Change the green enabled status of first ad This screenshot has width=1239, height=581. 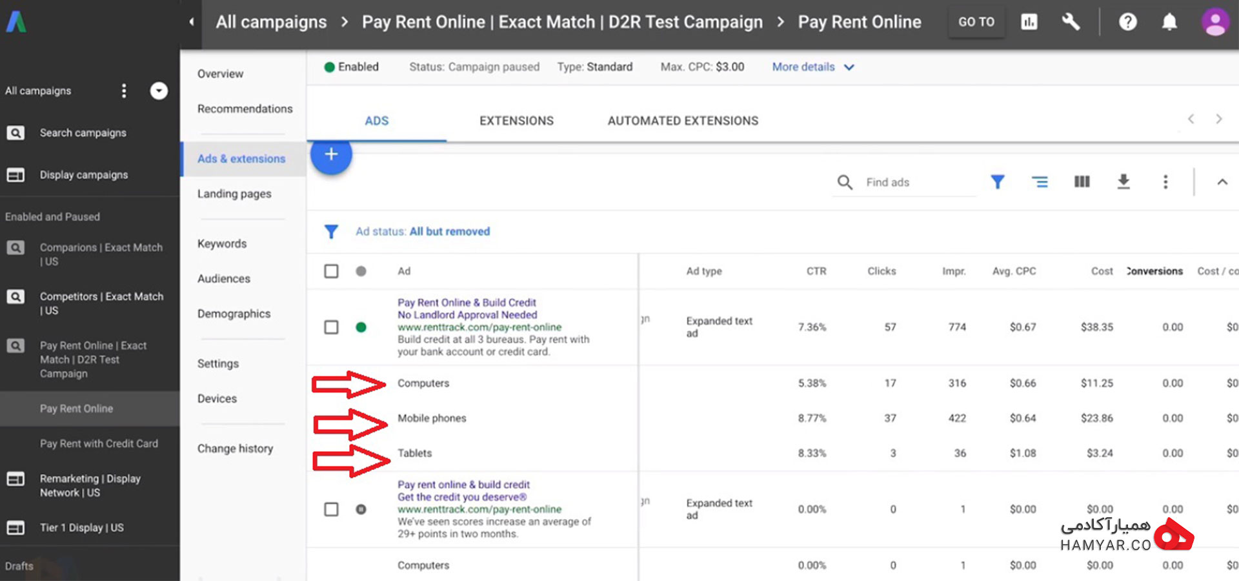361,327
